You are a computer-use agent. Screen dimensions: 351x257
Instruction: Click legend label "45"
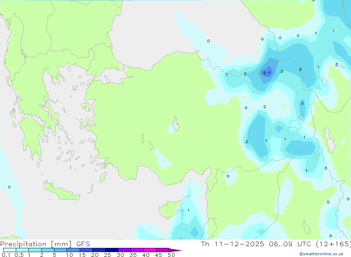(x=159, y=255)
